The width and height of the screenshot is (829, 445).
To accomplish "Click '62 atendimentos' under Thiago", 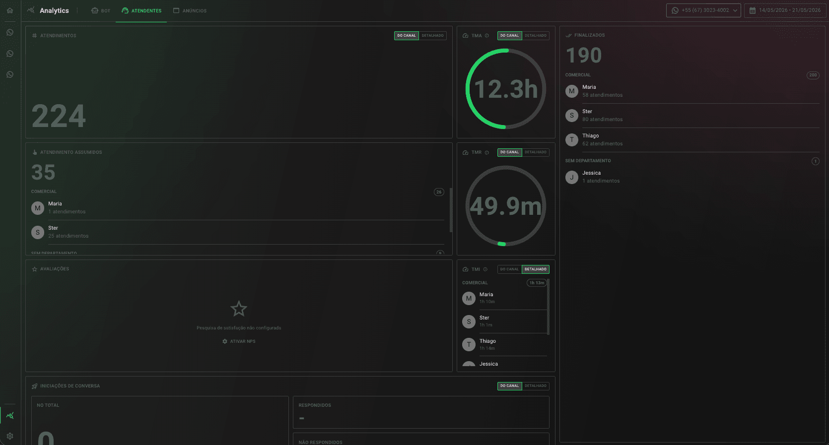I will tap(602, 144).
